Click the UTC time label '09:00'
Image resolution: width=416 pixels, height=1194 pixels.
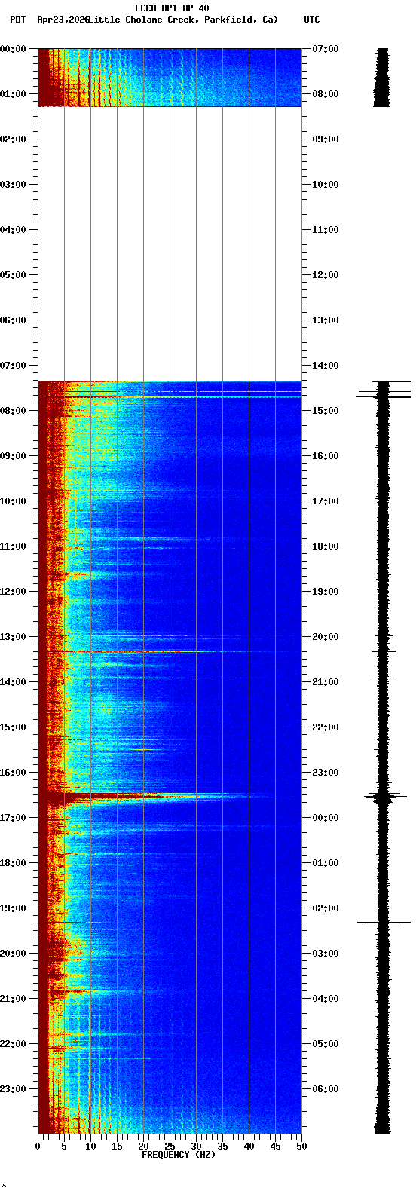coord(326,139)
